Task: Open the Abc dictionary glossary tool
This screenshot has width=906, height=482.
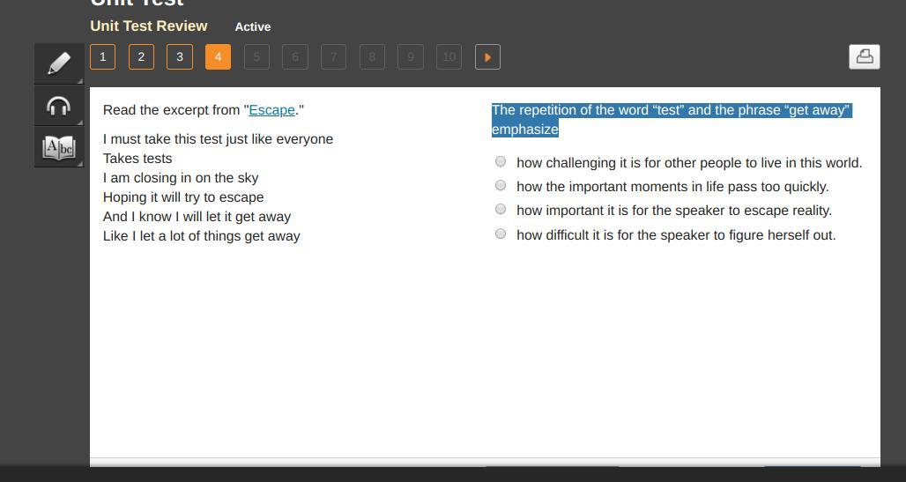Action: click(59, 147)
